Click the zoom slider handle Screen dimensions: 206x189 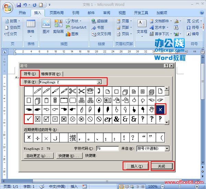(179, 187)
